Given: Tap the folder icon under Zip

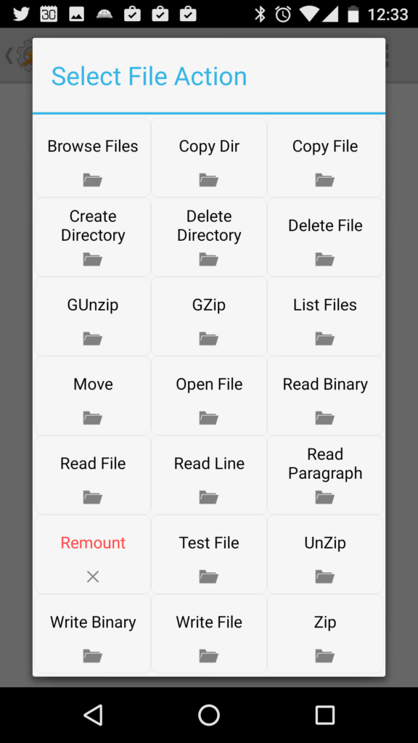Looking at the screenshot, I should 325,656.
